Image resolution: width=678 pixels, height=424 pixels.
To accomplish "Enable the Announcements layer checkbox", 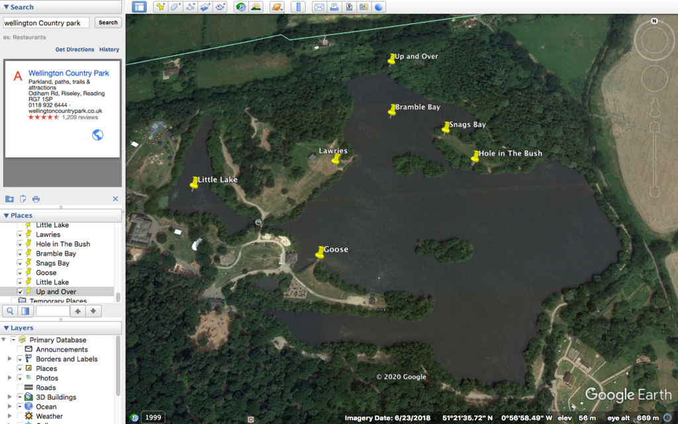I will (x=20, y=350).
